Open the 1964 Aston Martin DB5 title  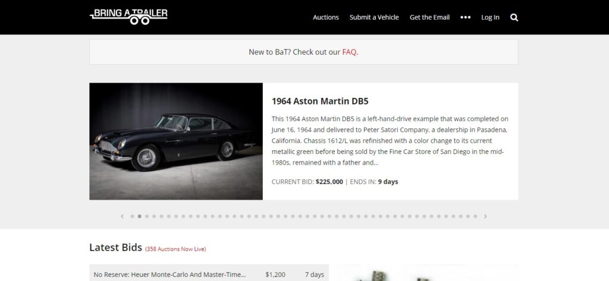pos(320,102)
